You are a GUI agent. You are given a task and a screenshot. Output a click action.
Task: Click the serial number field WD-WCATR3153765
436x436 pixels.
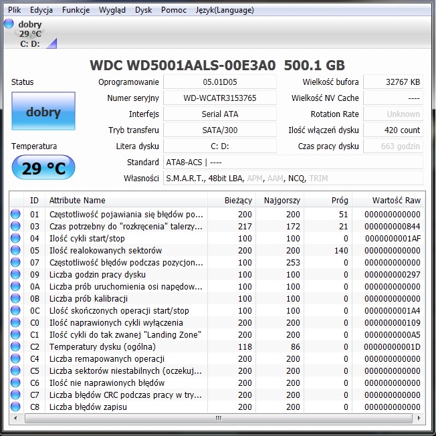219,98
